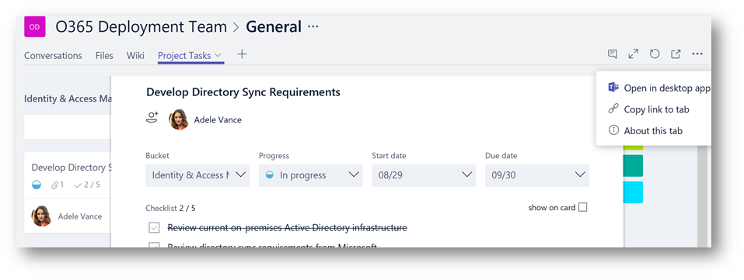Click the half-filled progress icon on card
This screenshot has width=744, height=280.
tap(37, 185)
